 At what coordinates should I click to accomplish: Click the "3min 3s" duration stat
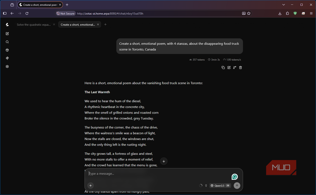click(214, 60)
